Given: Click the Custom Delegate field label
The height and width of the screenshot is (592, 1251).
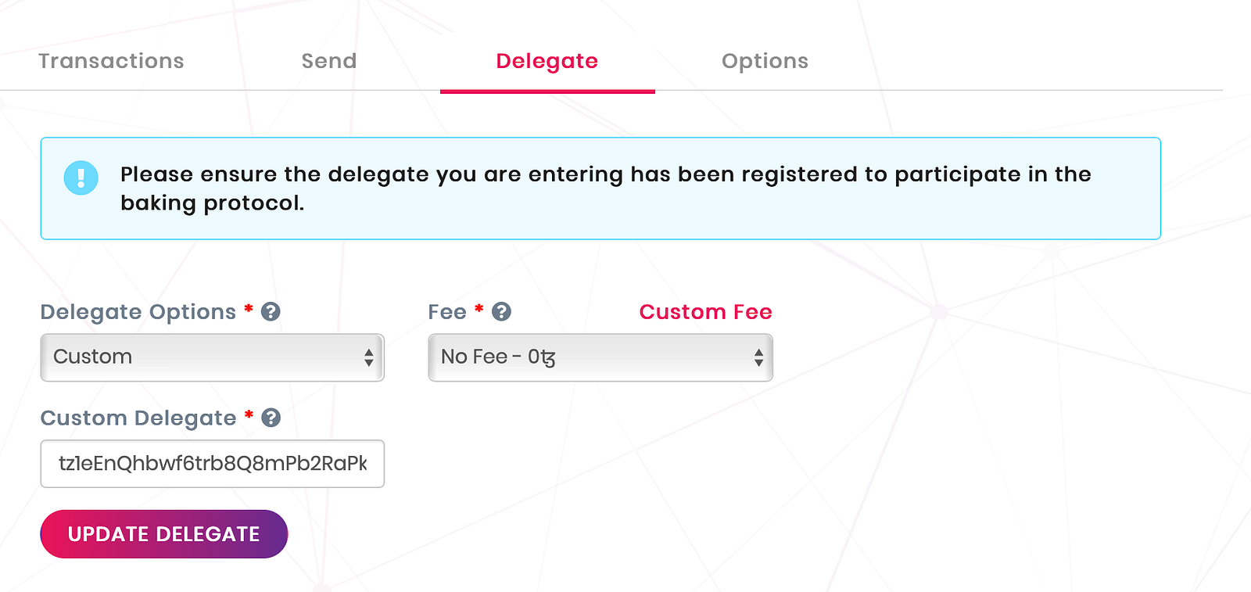Looking at the screenshot, I should [138, 418].
